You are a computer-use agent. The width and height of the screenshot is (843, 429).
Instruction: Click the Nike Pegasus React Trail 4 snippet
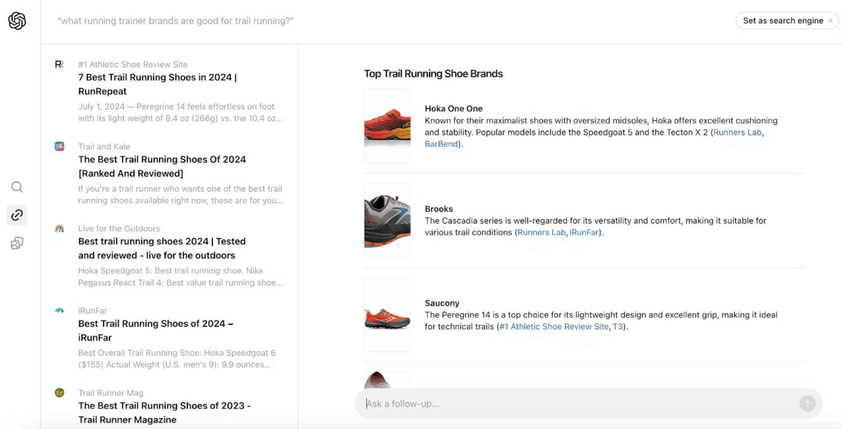tap(180, 276)
